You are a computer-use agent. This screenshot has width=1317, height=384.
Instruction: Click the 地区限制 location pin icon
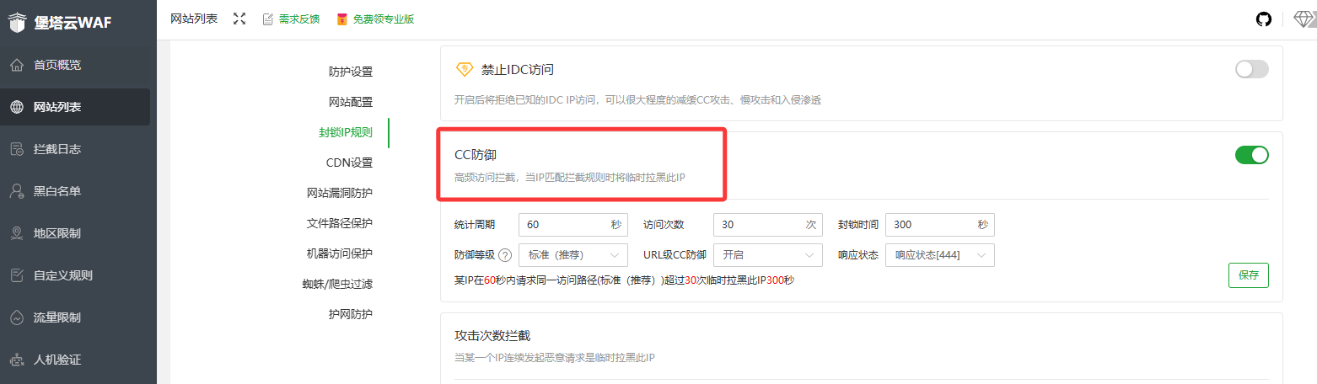17,233
